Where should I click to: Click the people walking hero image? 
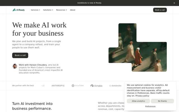[138, 47]
